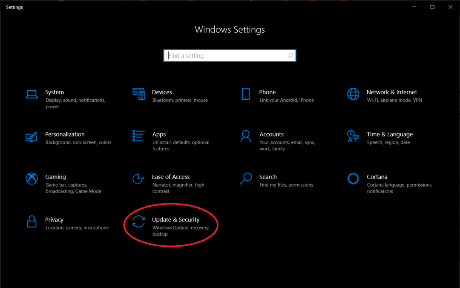The height and width of the screenshot is (288, 460).
Task: Select the Phone icon
Action: coord(246,94)
